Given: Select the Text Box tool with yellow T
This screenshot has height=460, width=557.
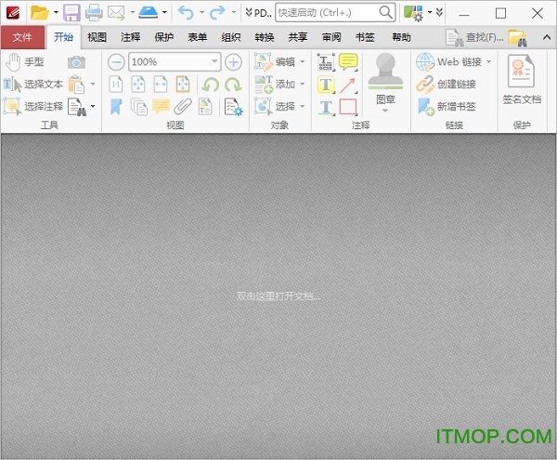Looking at the screenshot, I should tap(326, 85).
